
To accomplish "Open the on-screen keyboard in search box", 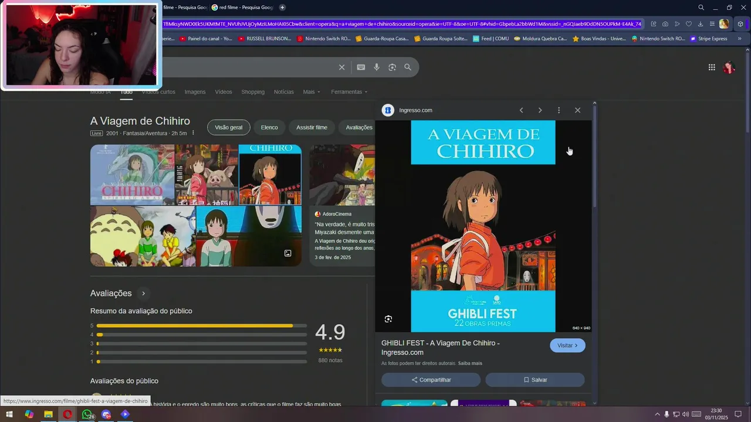I will tap(361, 67).
